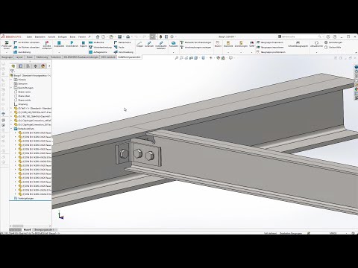Show more panel tabs with right arrow
The image size is (358, 268).
[49, 66]
